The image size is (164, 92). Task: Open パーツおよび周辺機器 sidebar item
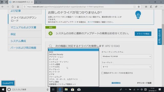(x=25, y=48)
